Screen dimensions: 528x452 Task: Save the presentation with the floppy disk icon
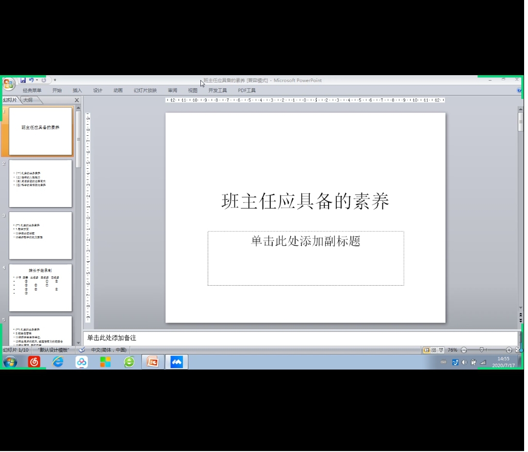(23, 80)
